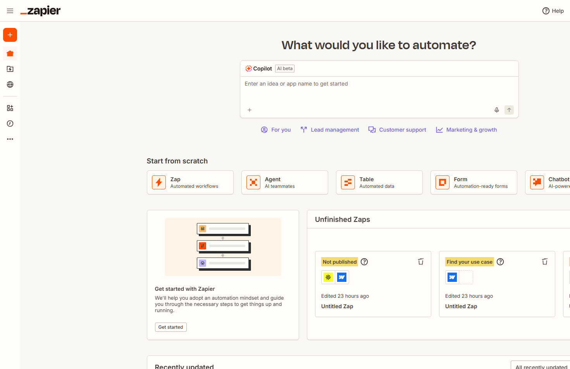
Task: Show info tooltip beside Not published
Action: tap(364, 262)
